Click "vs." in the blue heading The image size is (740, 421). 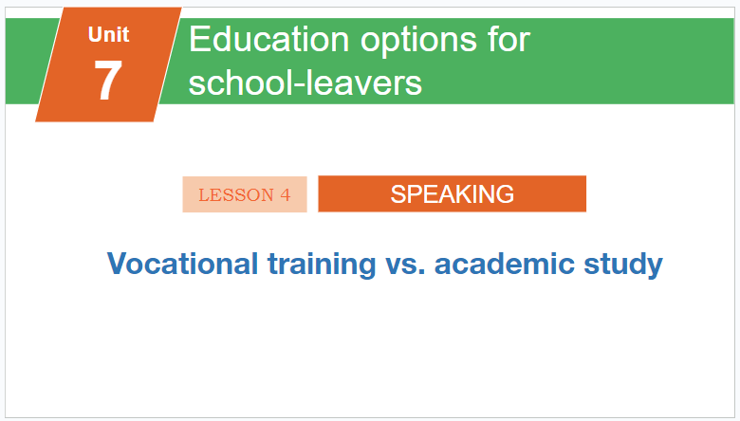tap(405, 266)
